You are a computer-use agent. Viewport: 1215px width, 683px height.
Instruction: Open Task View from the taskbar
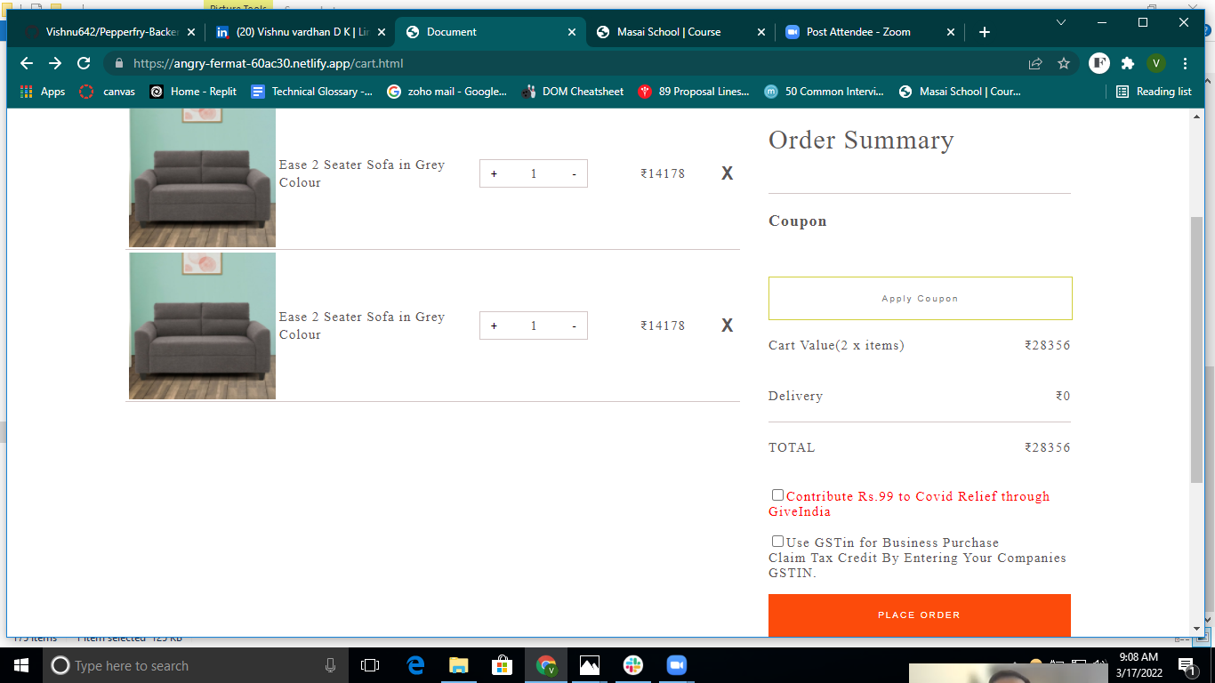(x=370, y=665)
